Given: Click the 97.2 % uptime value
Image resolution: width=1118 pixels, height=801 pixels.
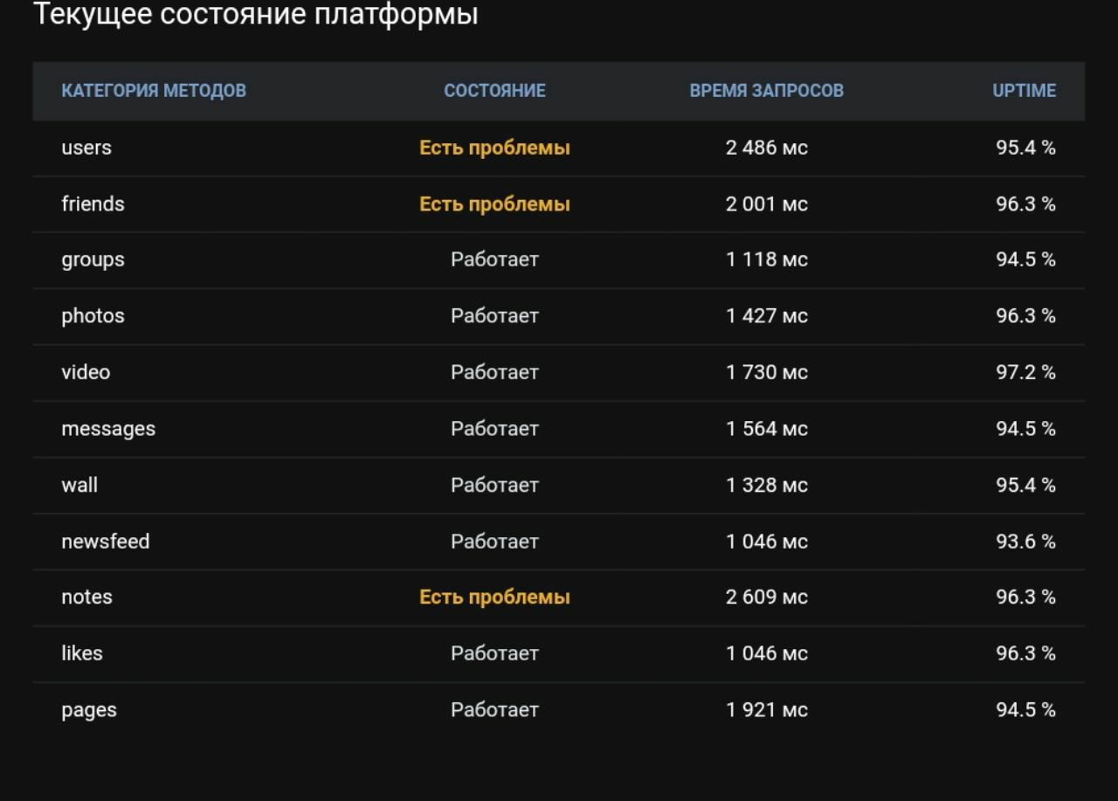Looking at the screenshot, I should click(x=1025, y=372).
